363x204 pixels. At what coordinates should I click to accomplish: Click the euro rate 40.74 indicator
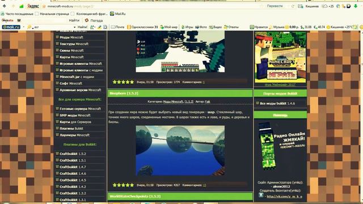319,27
